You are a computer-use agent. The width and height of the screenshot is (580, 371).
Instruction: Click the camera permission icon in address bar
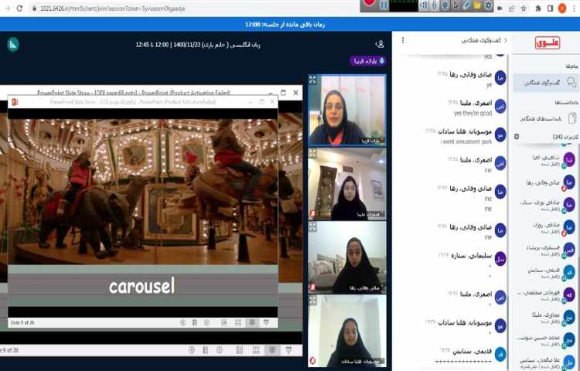[500, 9]
